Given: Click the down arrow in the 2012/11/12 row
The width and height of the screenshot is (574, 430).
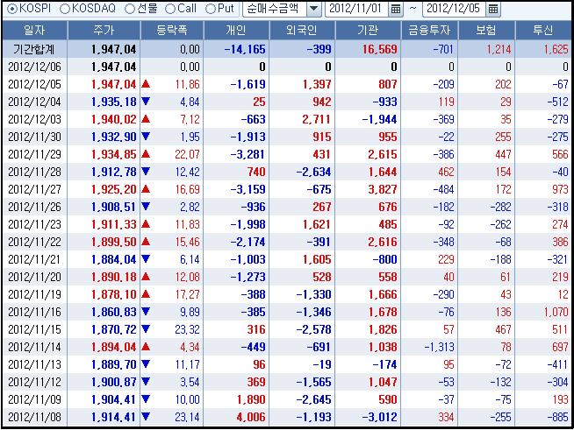Looking at the screenshot, I should (x=146, y=382).
